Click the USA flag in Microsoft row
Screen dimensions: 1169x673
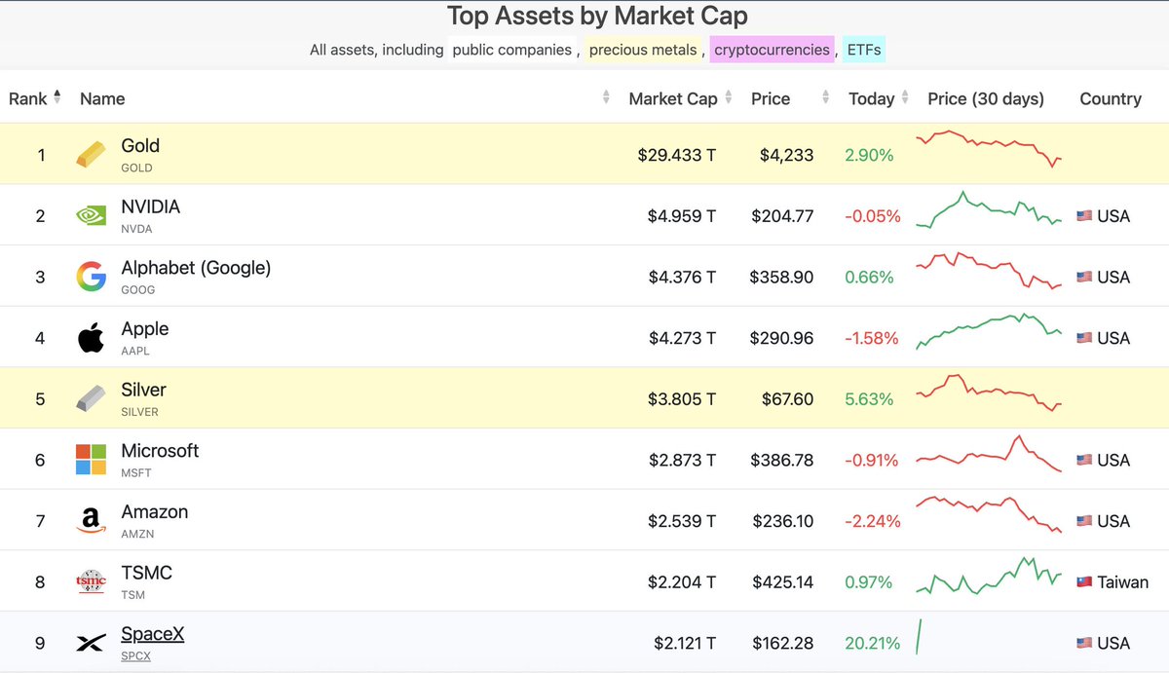[1084, 460]
